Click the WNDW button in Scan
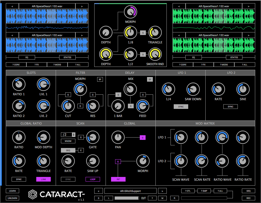 point(68,141)
